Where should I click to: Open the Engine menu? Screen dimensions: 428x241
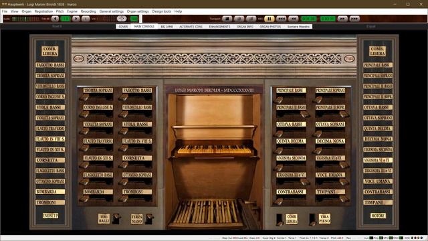coord(72,11)
